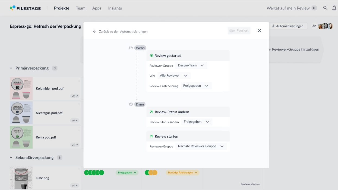This screenshot has width=338, height=190.
Task: Switch to the Team tab
Action: point(81,8)
